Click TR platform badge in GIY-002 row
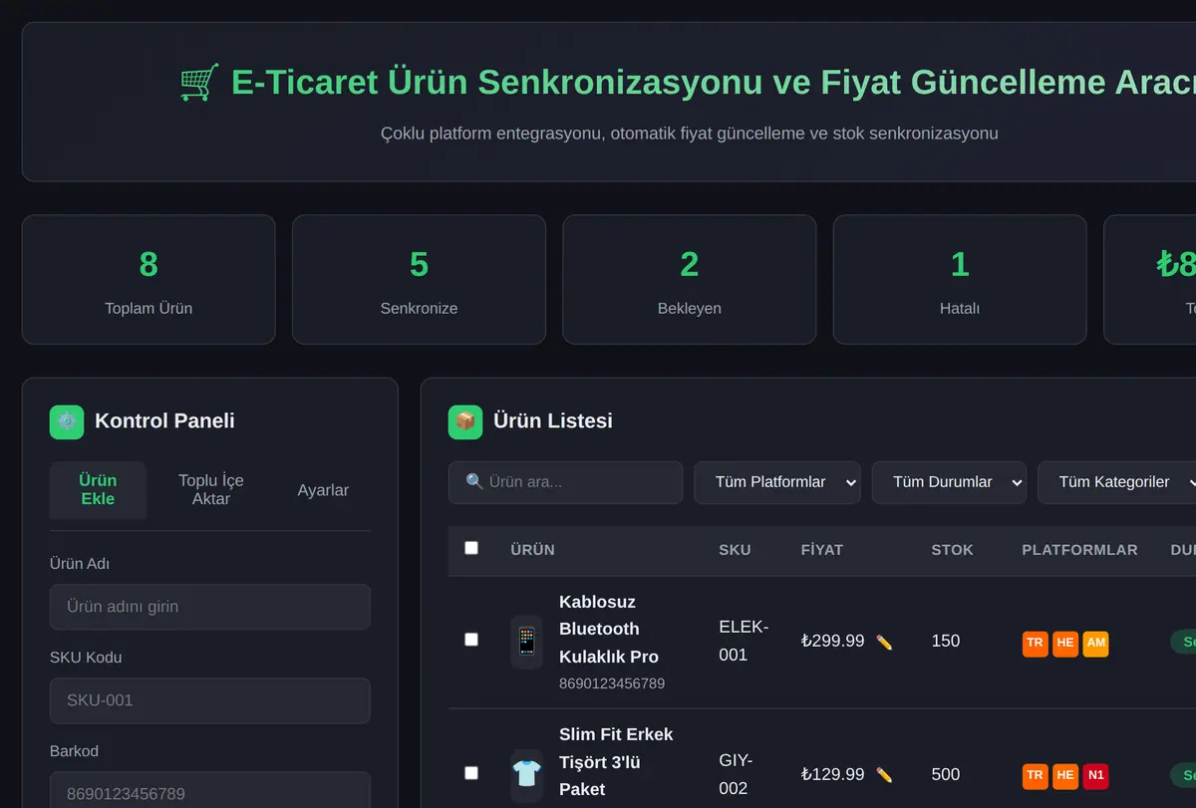1196x808 pixels. (1036, 775)
